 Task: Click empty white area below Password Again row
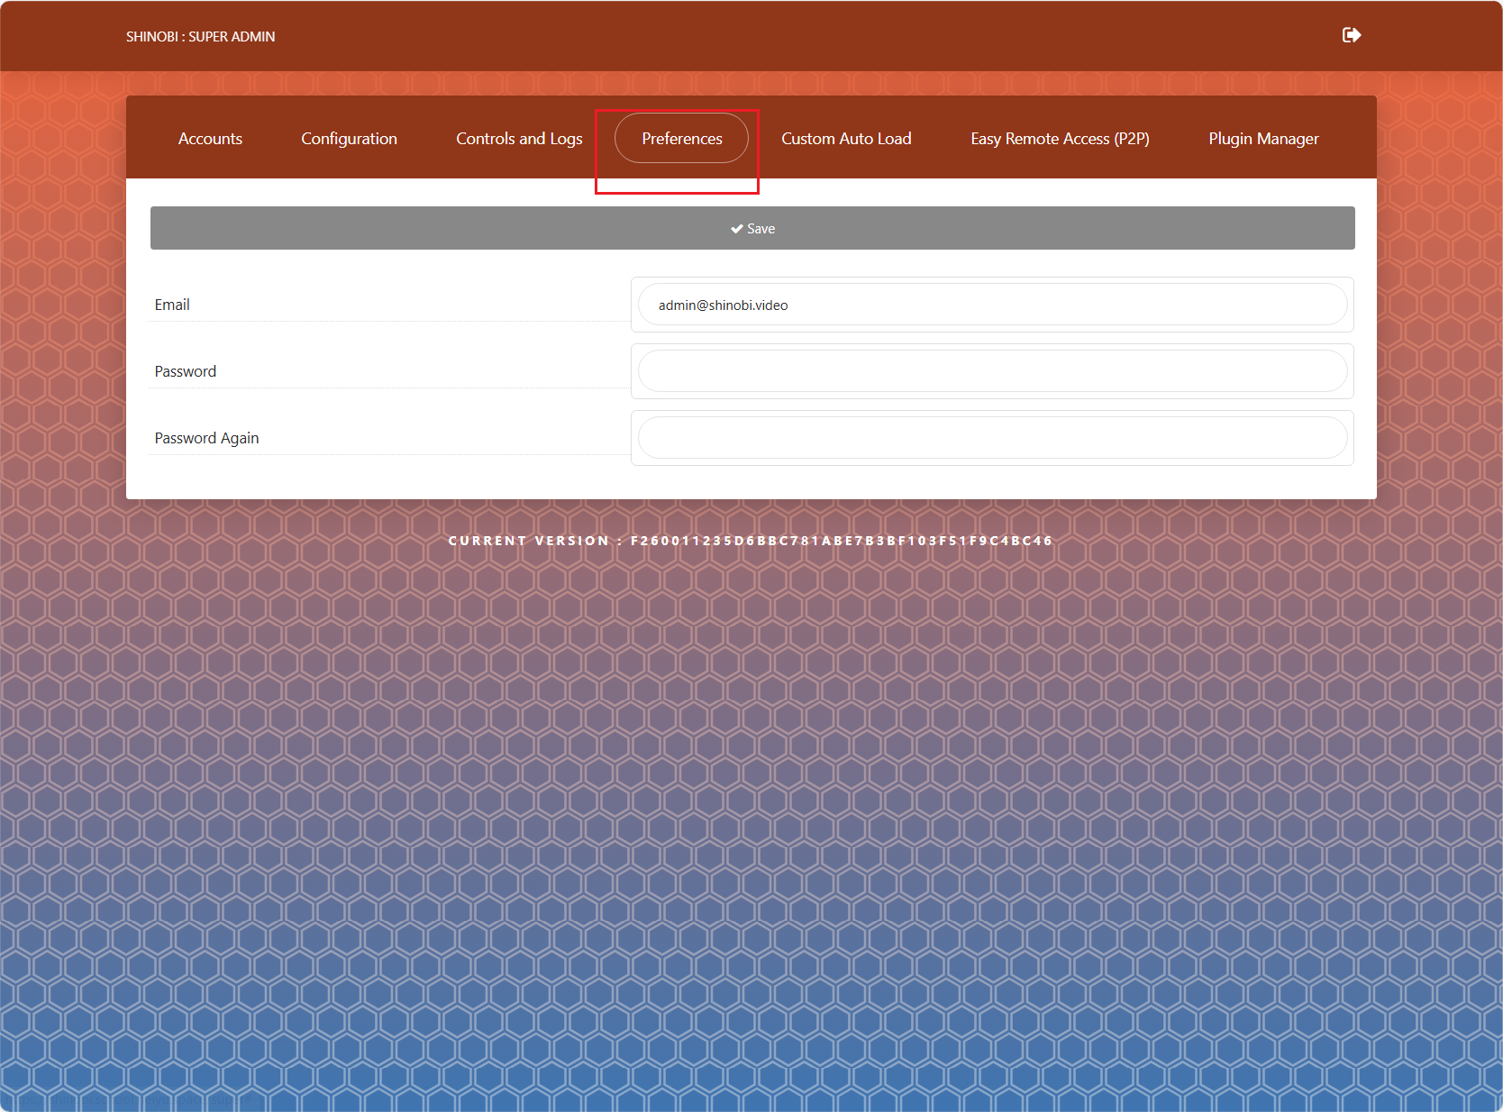751,482
